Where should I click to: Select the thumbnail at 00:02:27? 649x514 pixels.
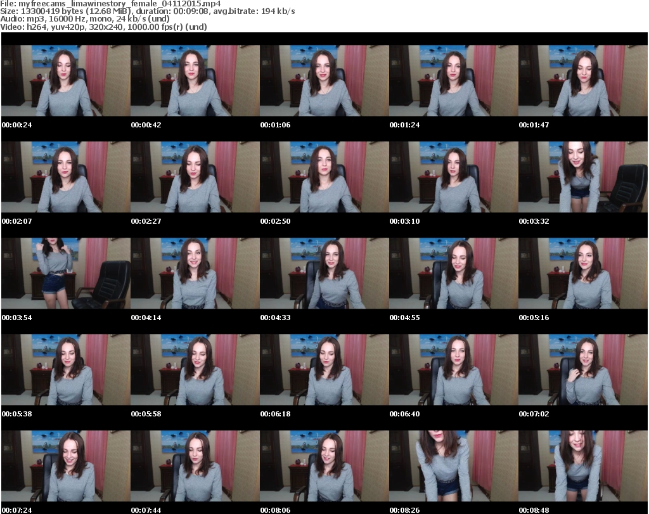point(195,177)
